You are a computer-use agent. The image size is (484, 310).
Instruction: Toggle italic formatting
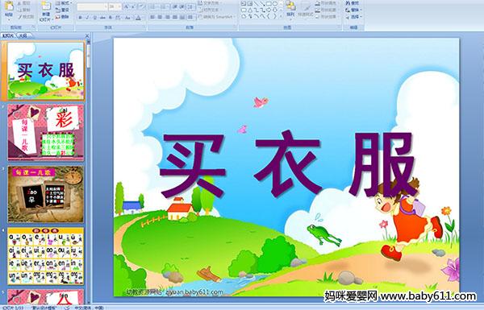pos(87,18)
